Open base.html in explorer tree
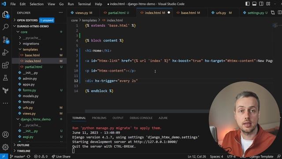Image resolution: width=282 pixels, height=159 pixels. (x=39, y=55)
